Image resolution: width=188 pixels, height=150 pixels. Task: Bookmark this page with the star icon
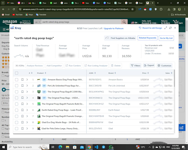(x=132, y=9)
